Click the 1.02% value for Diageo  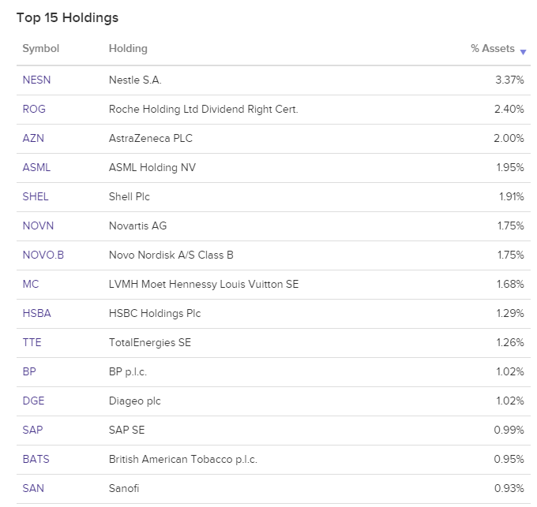[x=510, y=401]
